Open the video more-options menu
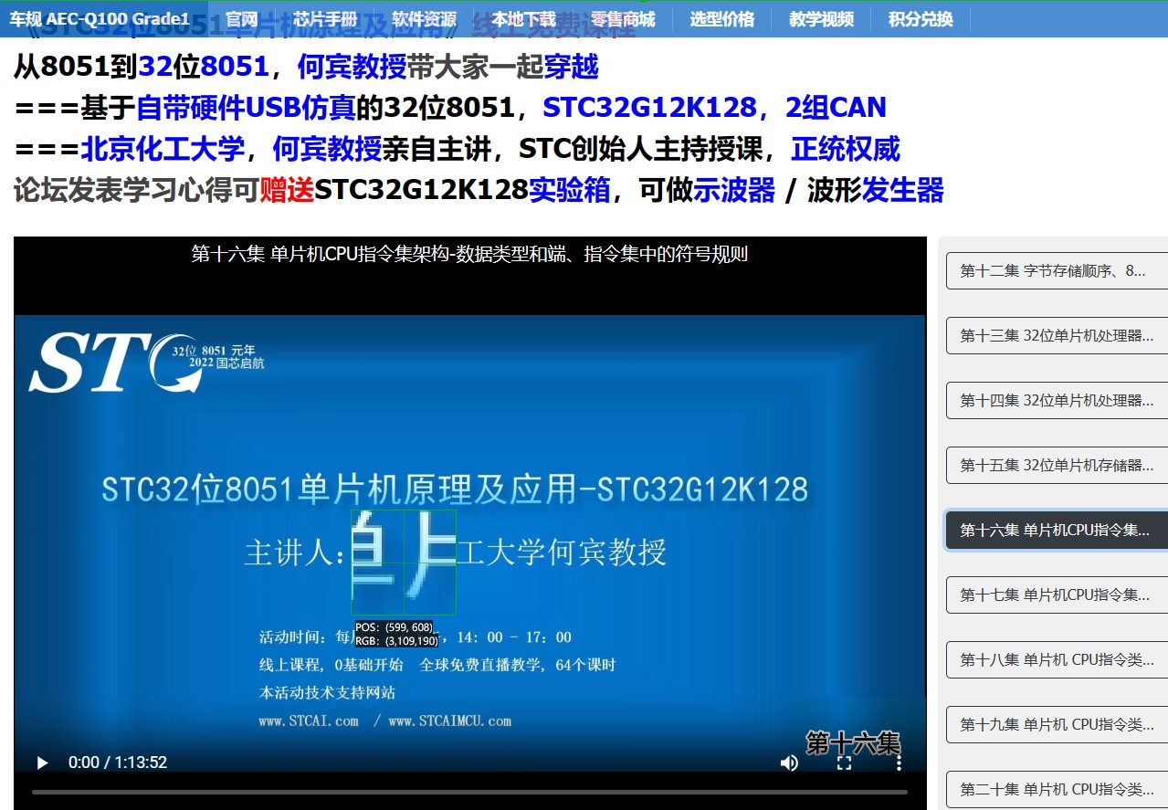 [x=899, y=763]
